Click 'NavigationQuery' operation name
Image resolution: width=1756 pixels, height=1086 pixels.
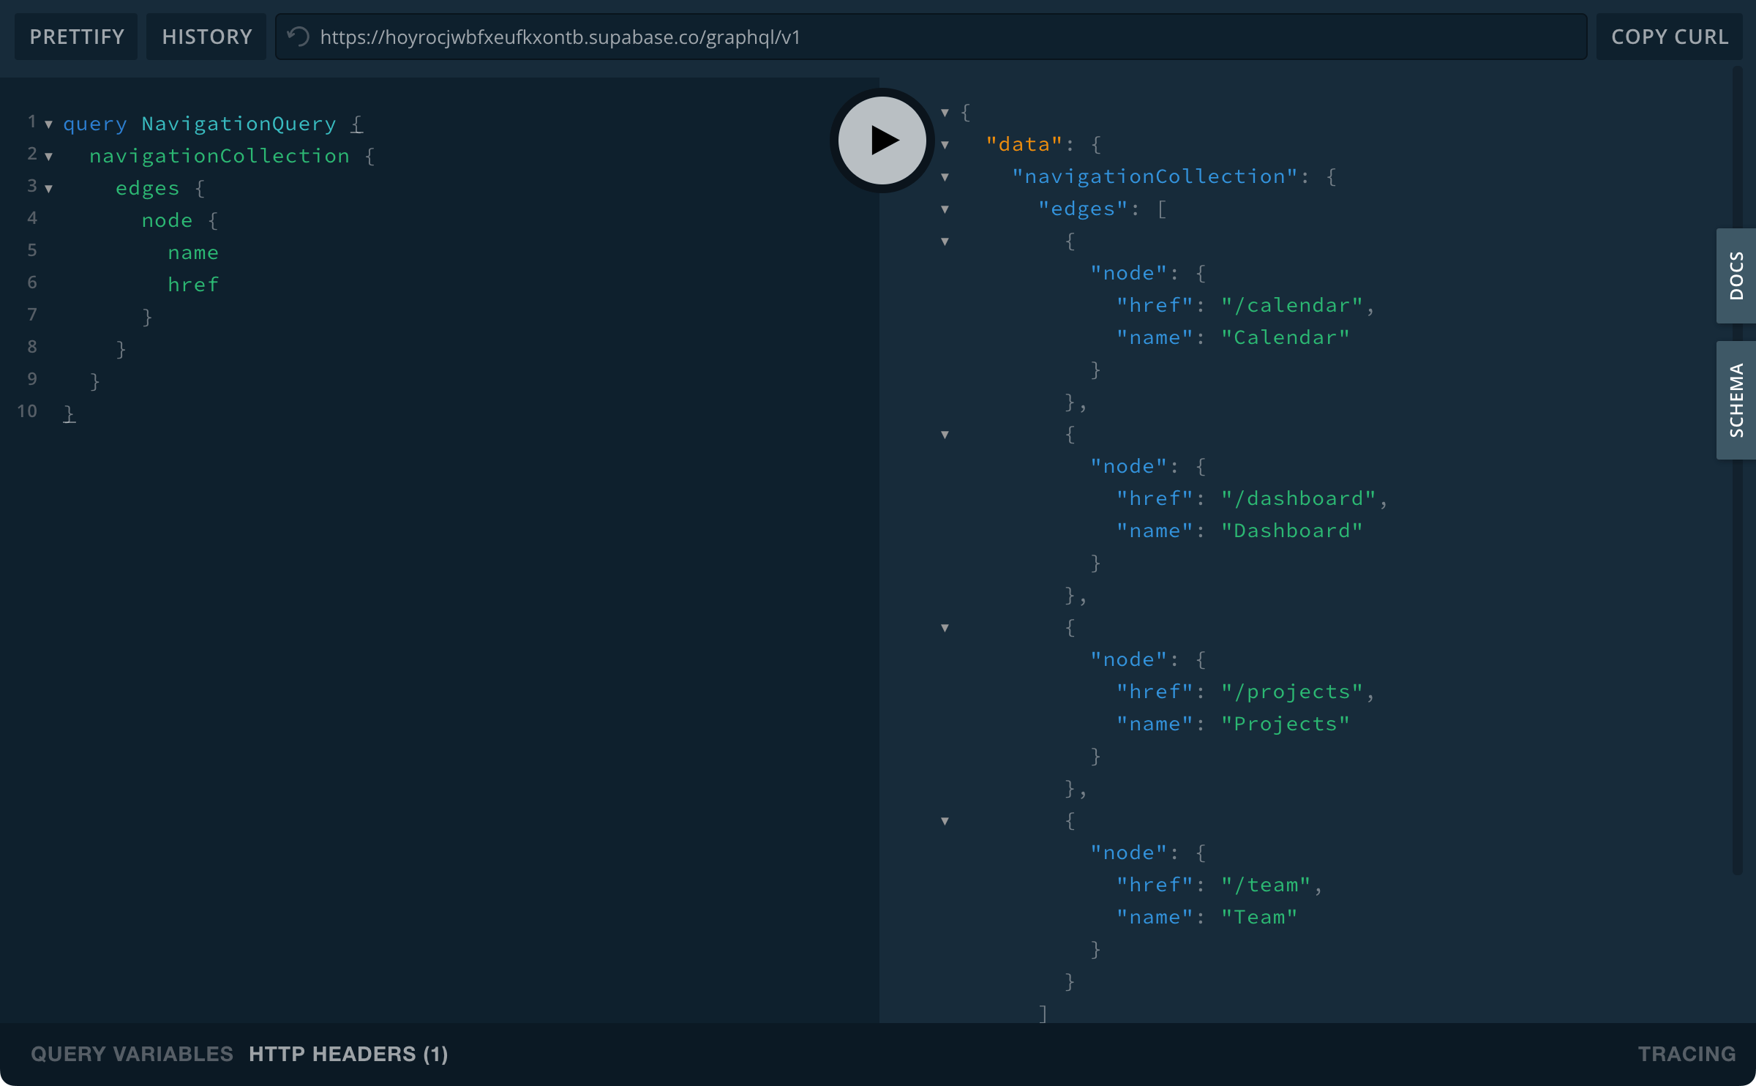[239, 124]
